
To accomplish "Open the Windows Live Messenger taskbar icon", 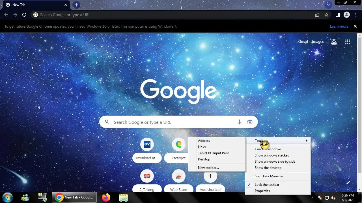I will [25, 197].
